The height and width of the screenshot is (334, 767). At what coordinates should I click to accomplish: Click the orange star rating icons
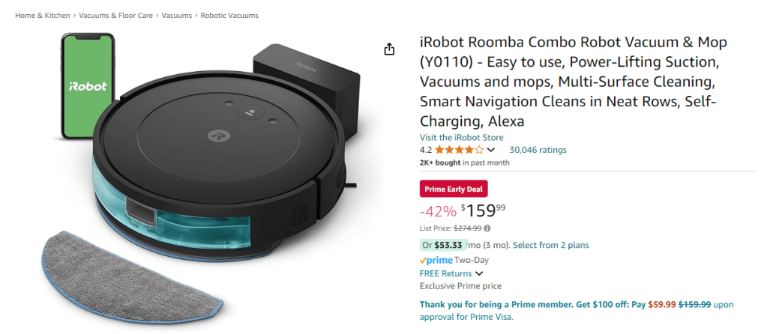coord(459,150)
